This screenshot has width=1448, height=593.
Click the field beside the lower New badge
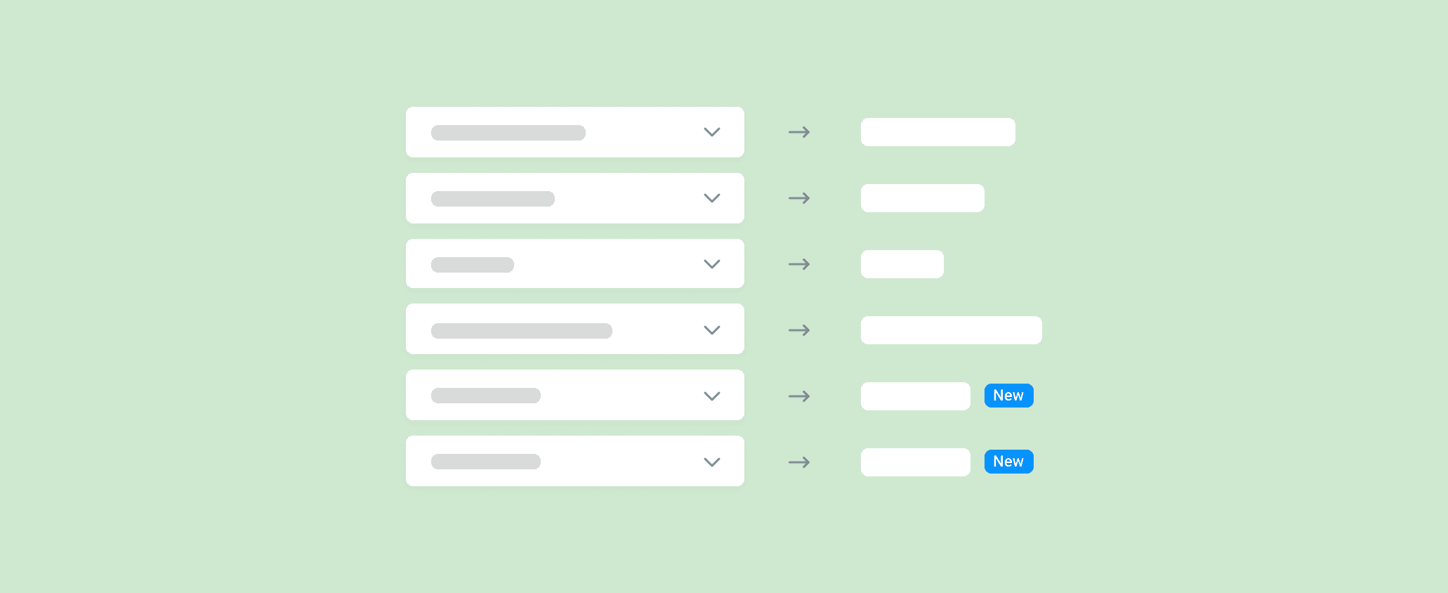[x=915, y=462]
